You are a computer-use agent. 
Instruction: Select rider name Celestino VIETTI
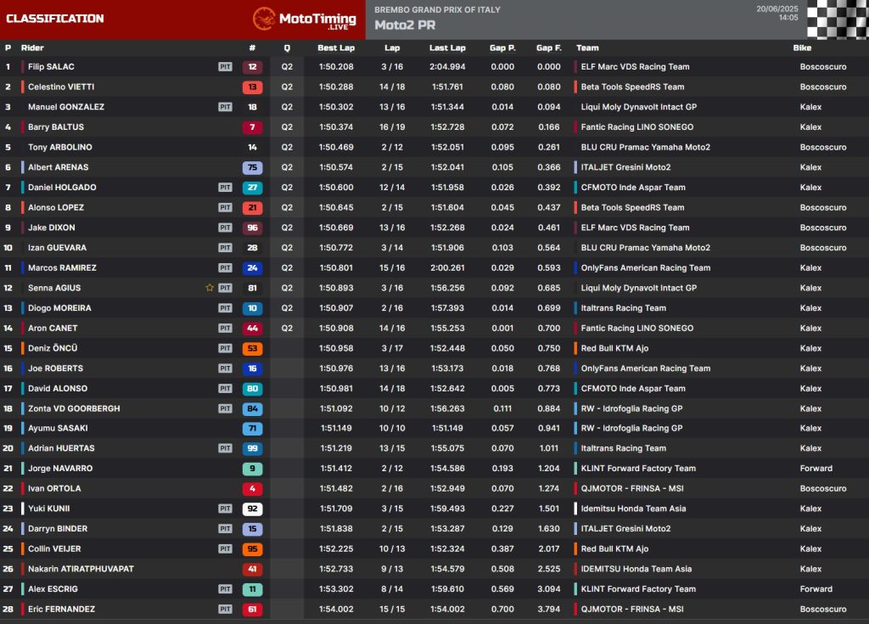pos(61,87)
